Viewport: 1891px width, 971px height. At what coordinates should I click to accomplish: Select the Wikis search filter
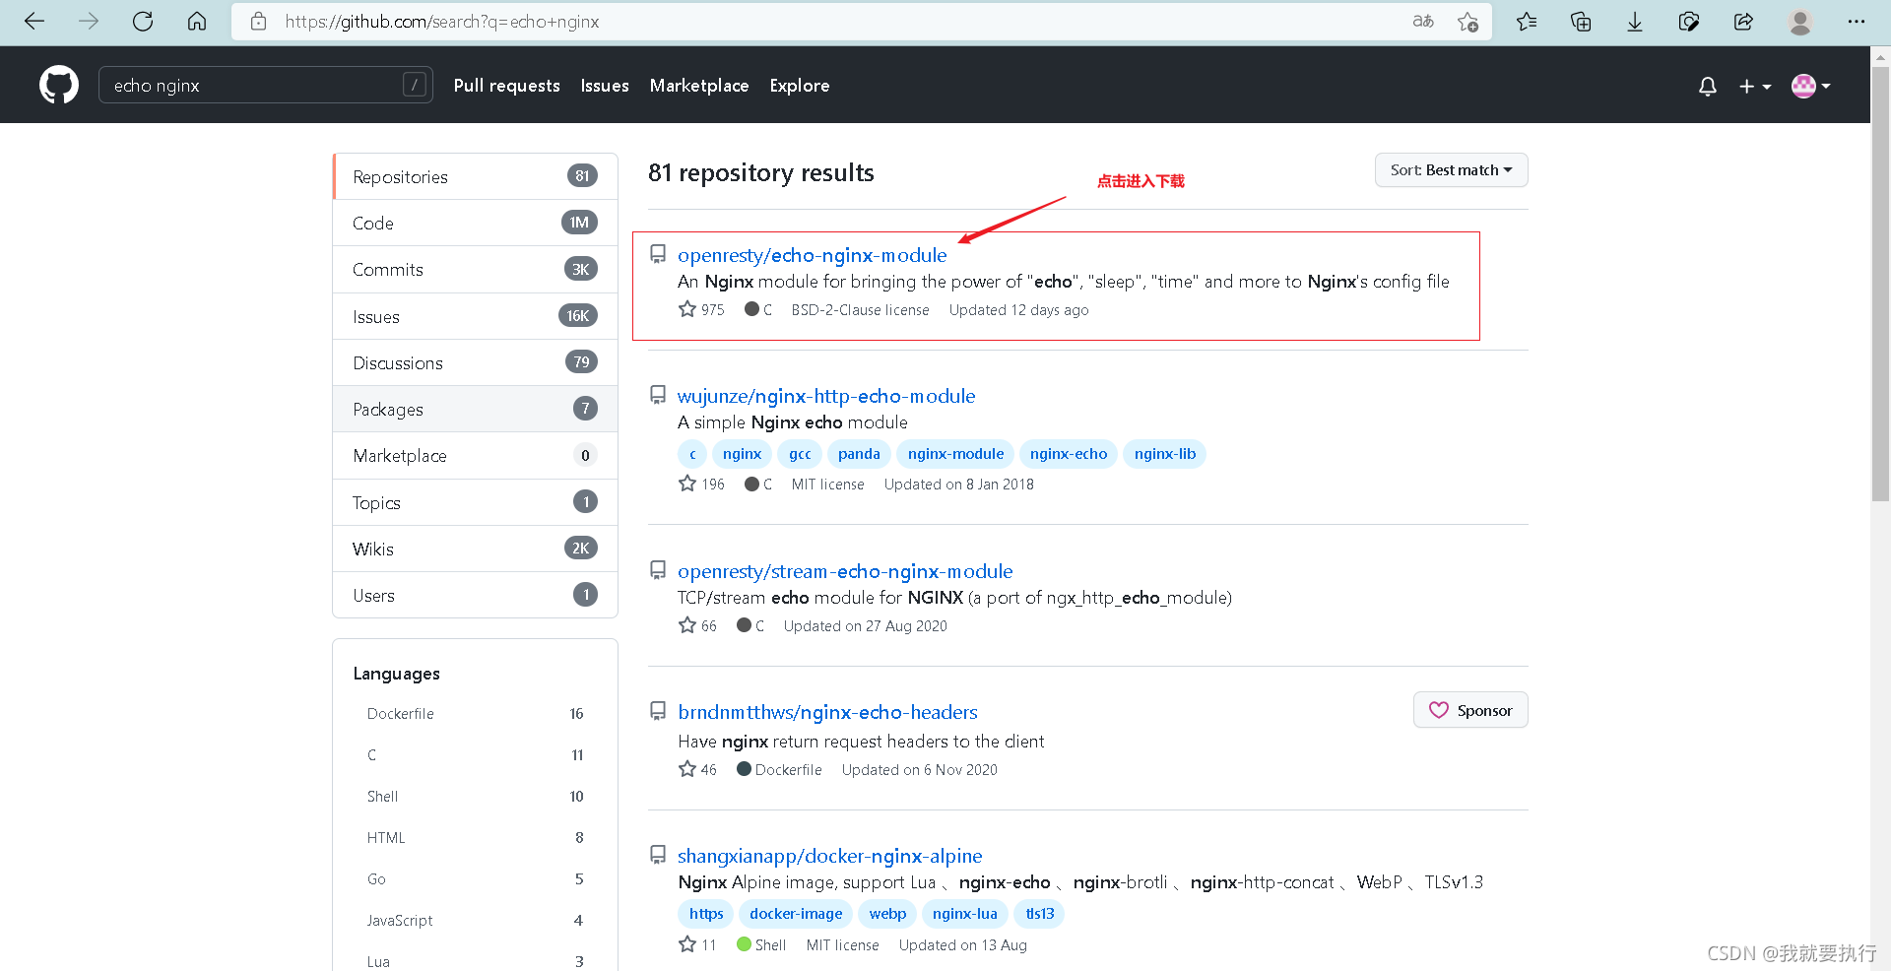click(476, 549)
